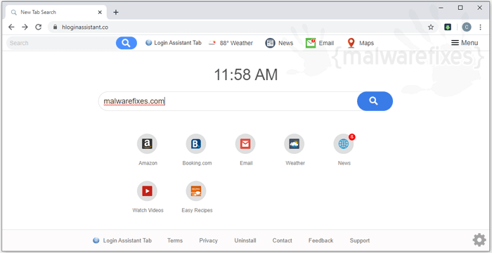Click the main search box containing malwarefixes.com
492x253 pixels.
tap(228, 101)
